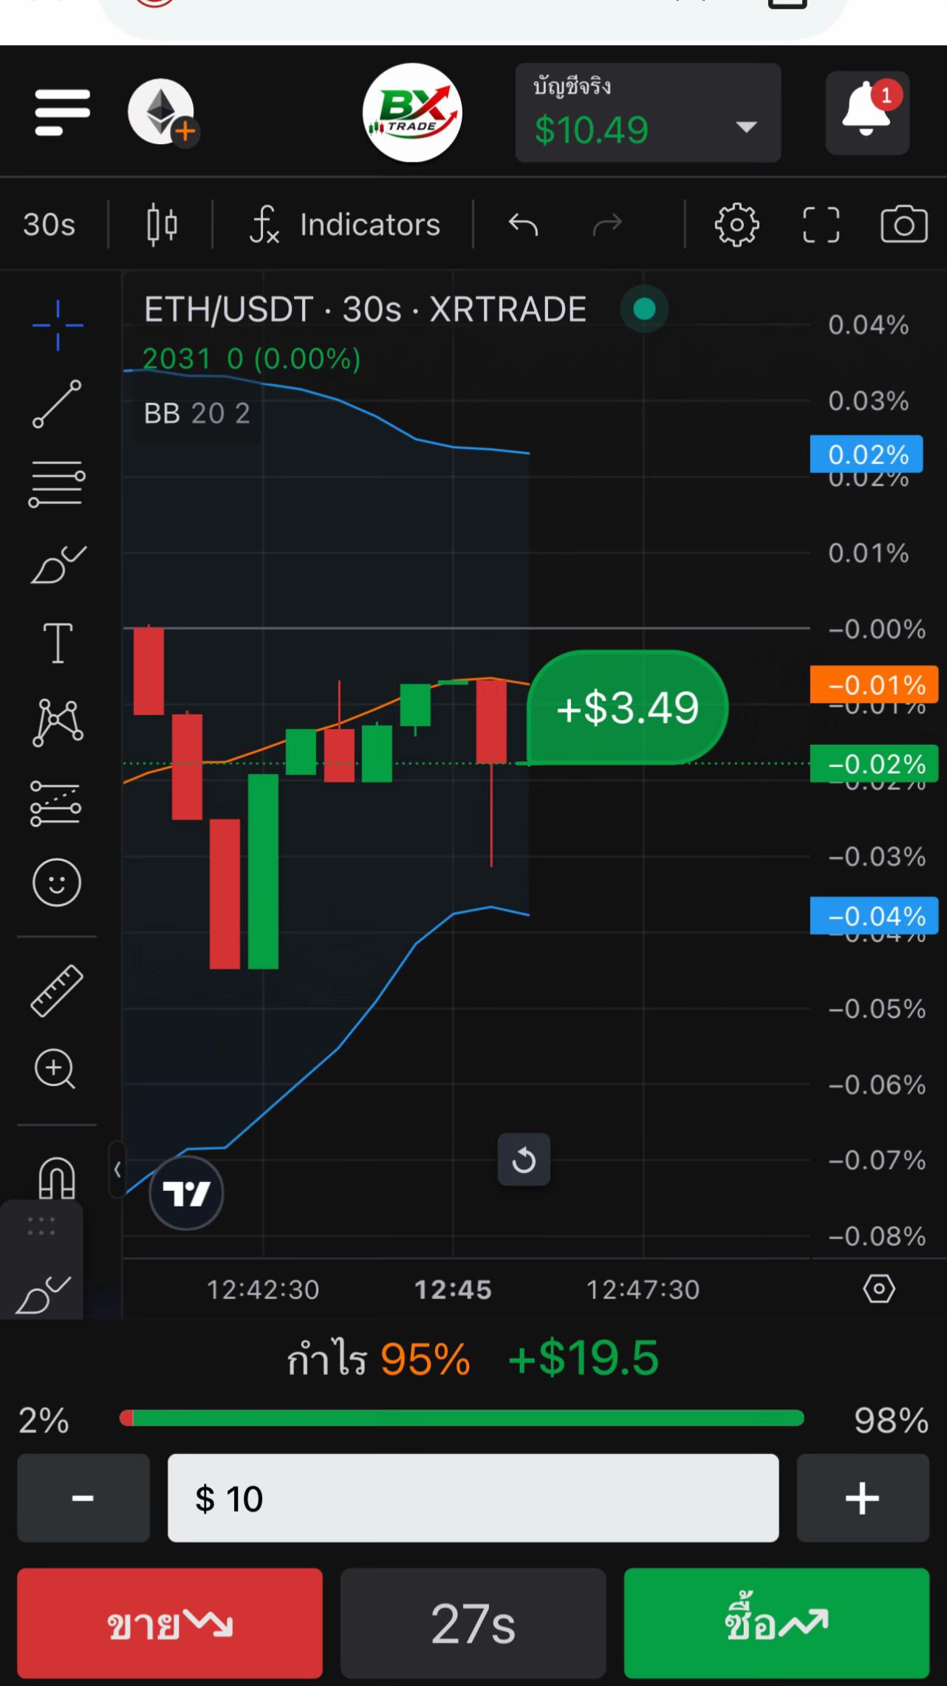The image size is (947, 1686).
Task: Select the Text annotation tool
Action: point(58,643)
